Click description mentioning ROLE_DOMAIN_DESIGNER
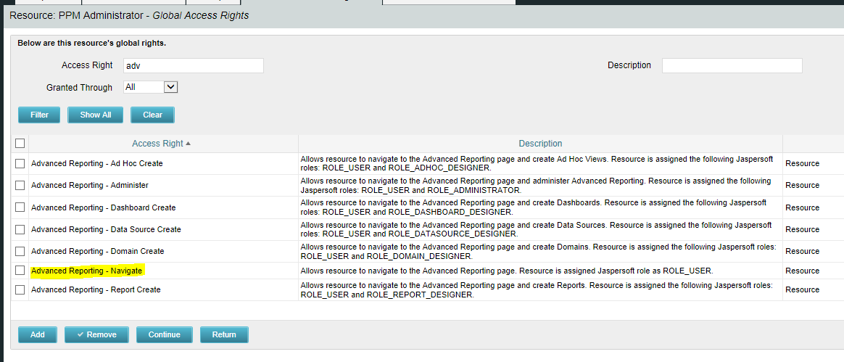 coord(538,252)
